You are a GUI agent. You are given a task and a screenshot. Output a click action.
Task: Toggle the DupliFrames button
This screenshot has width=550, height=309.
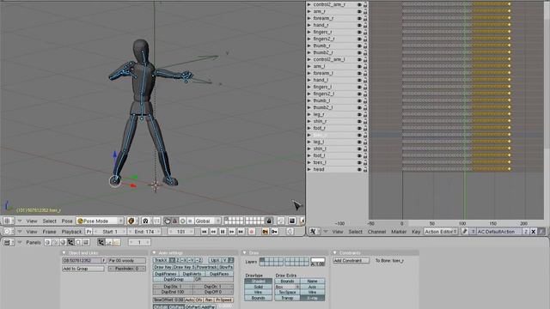[x=166, y=274]
